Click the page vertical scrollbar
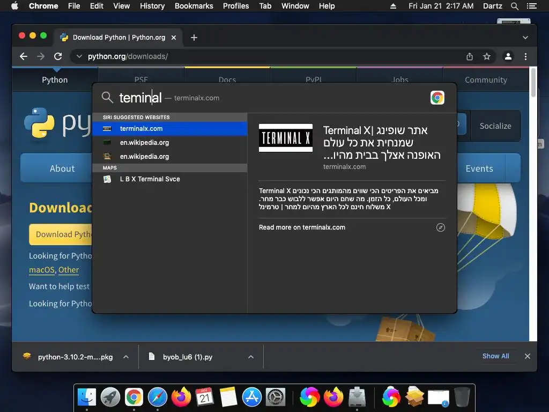The width and height of the screenshot is (549, 412). [533, 83]
